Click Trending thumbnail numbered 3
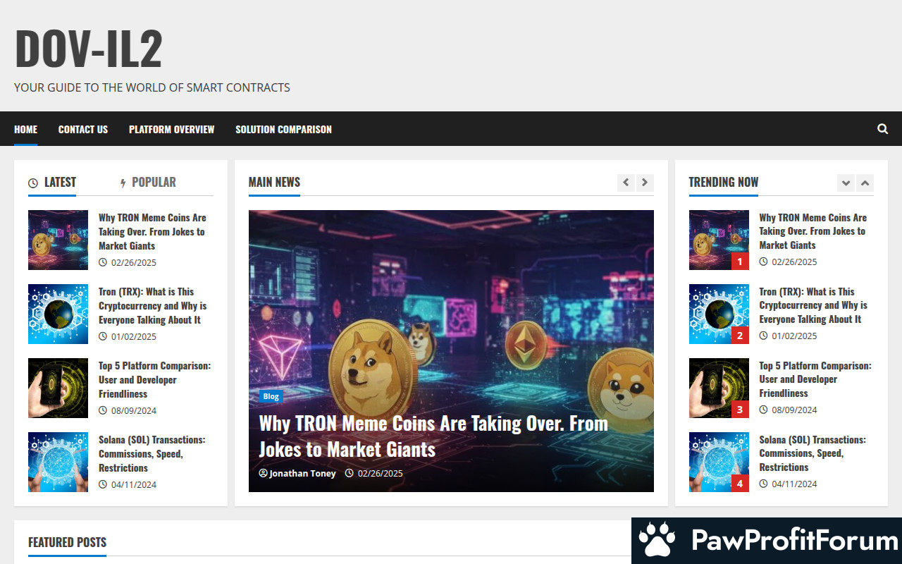Screen dimensions: 902x564 719,388
